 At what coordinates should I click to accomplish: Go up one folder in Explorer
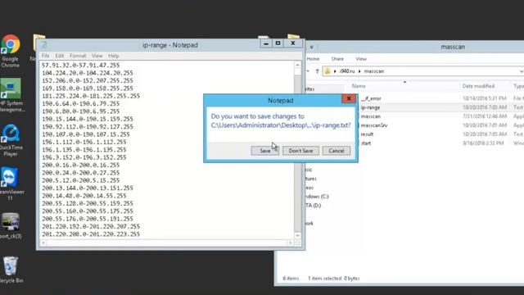click(x=317, y=71)
